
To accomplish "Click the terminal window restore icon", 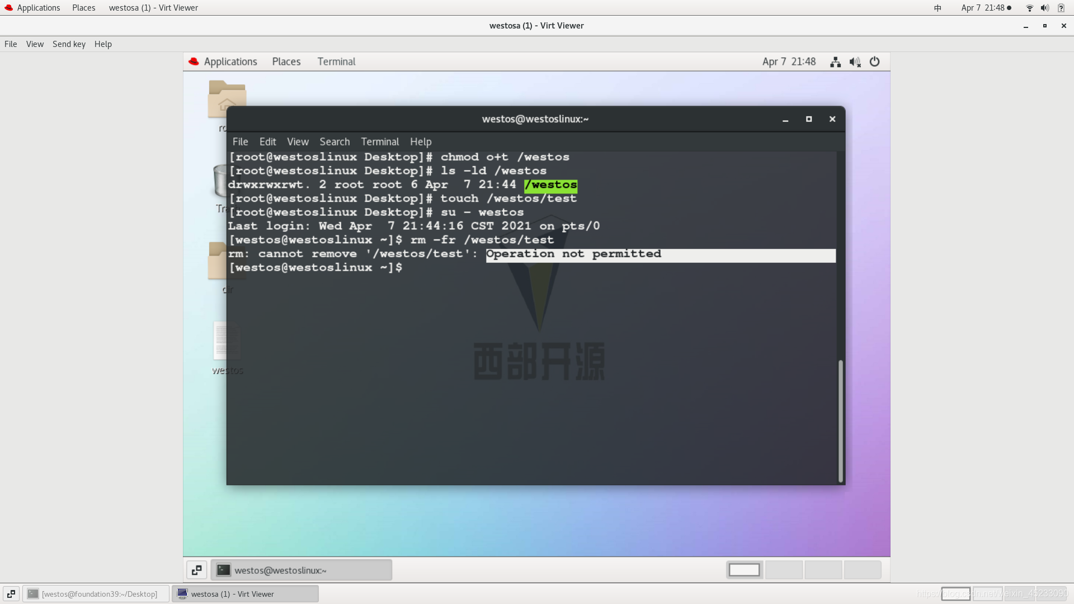I will pos(809,119).
